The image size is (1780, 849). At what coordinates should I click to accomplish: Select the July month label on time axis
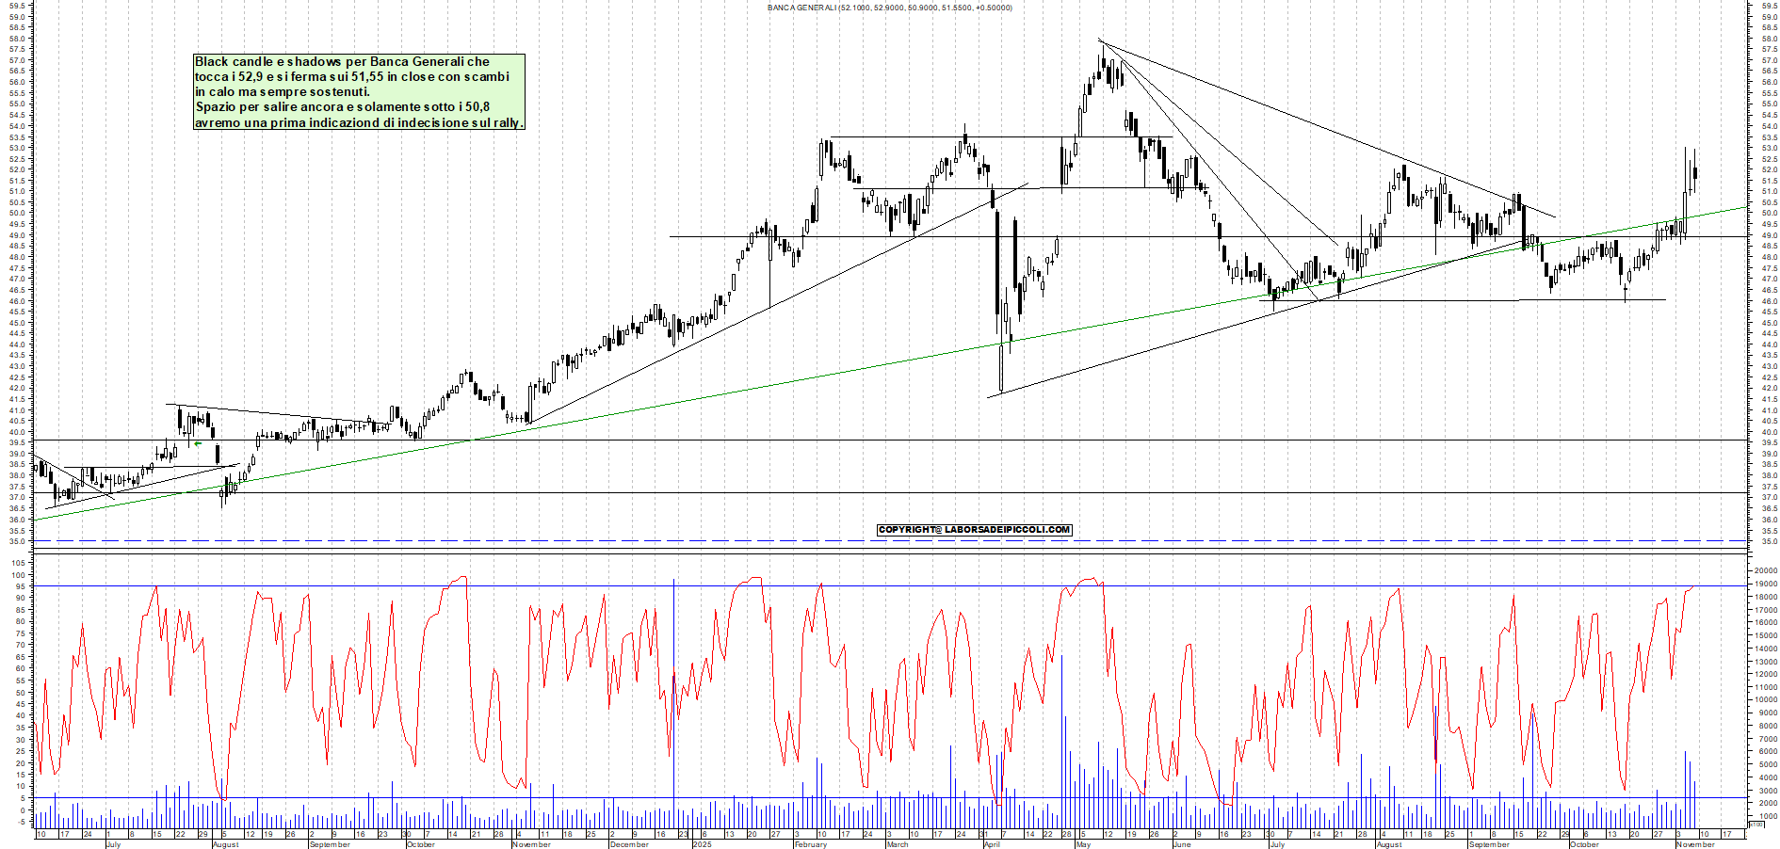click(x=113, y=844)
